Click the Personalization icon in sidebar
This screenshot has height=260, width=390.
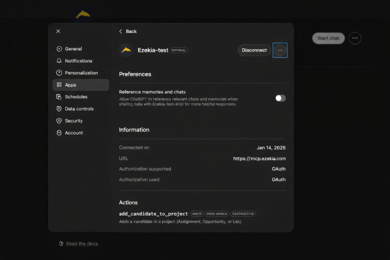59,73
